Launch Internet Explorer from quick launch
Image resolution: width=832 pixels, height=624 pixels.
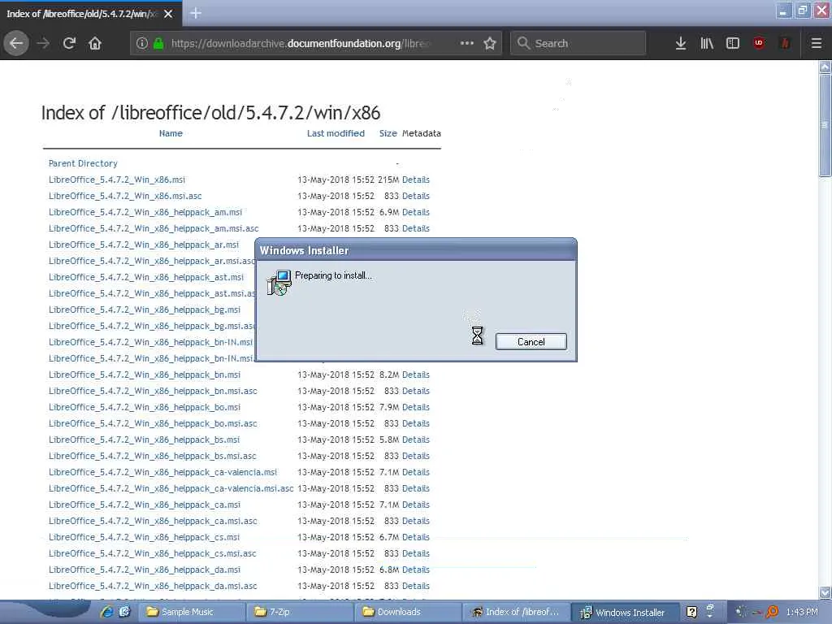pos(106,612)
